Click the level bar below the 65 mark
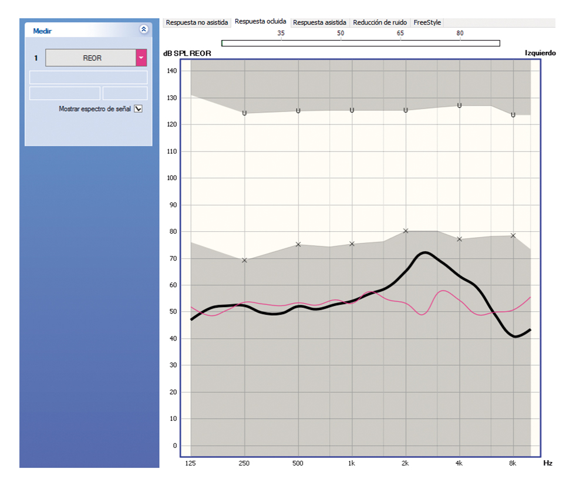Screen dimensions: 576x482 [400, 43]
